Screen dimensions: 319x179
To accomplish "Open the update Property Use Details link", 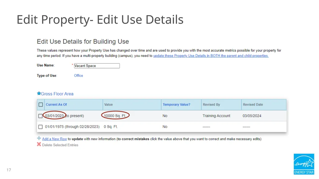I will [211, 56].
